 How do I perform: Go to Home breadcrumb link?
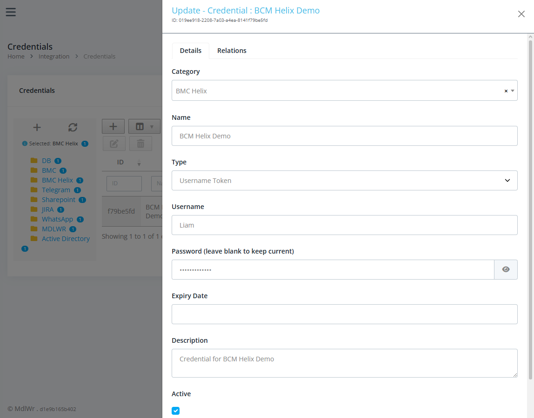(x=16, y=57)
